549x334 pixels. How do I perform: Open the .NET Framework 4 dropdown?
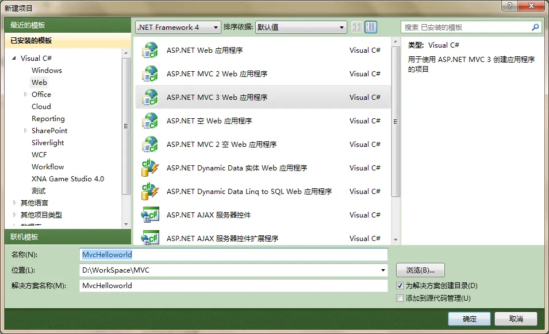(178, 27)
